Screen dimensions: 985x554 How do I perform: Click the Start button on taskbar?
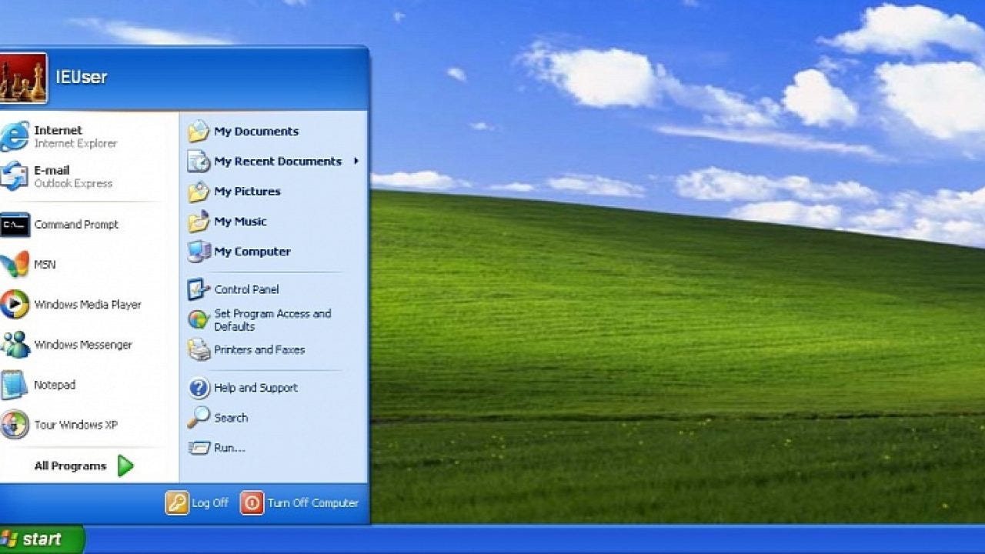click(42, 539)
